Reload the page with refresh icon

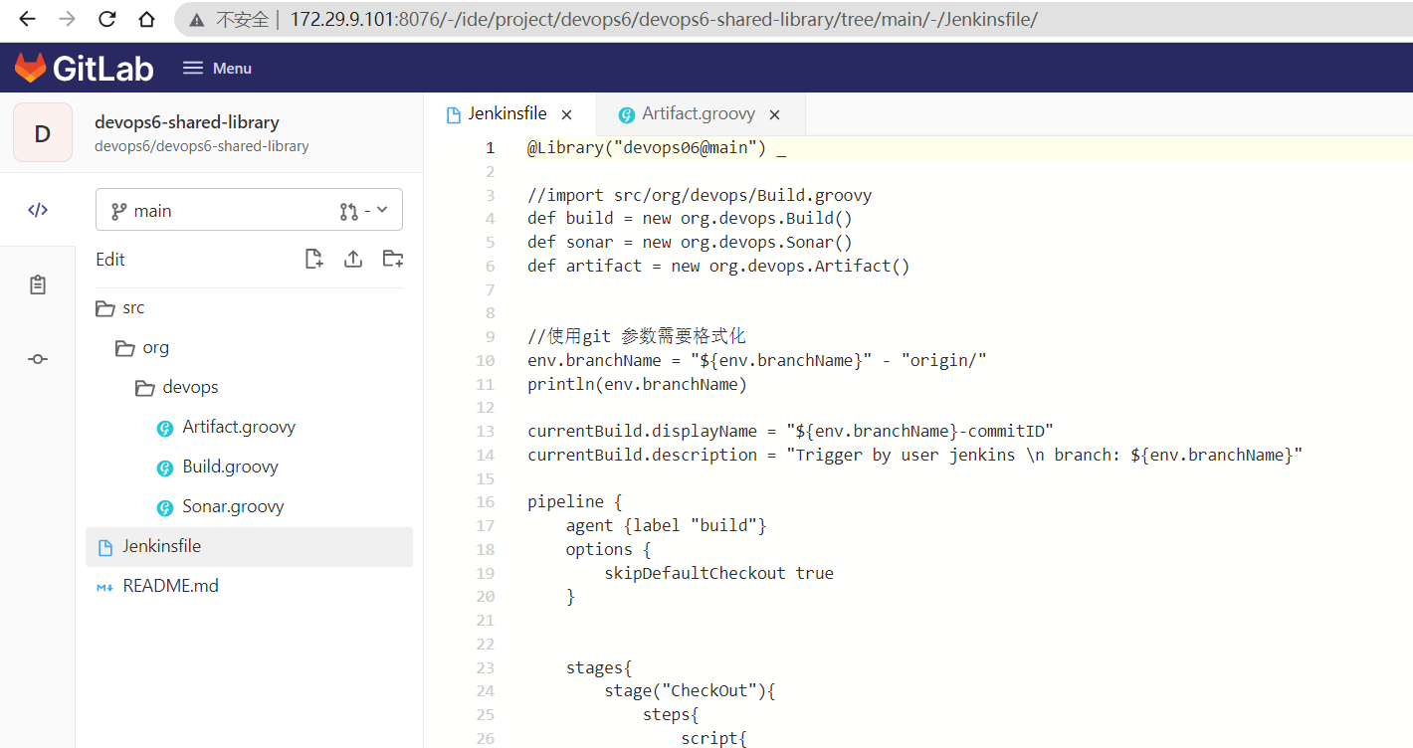tap(106, 19)
